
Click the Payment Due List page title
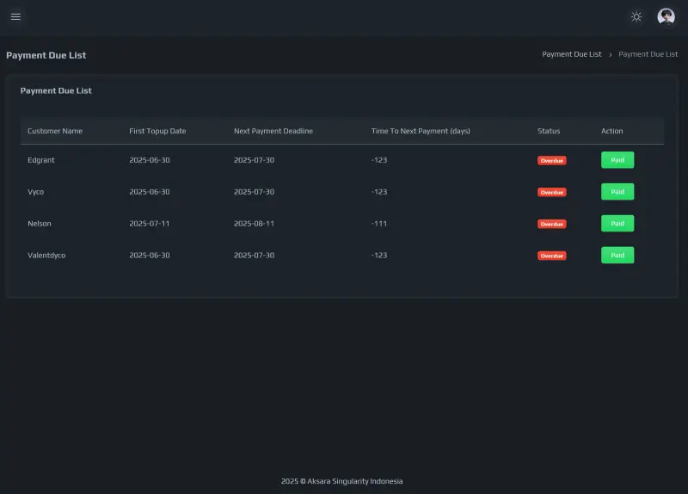point(46,55)
